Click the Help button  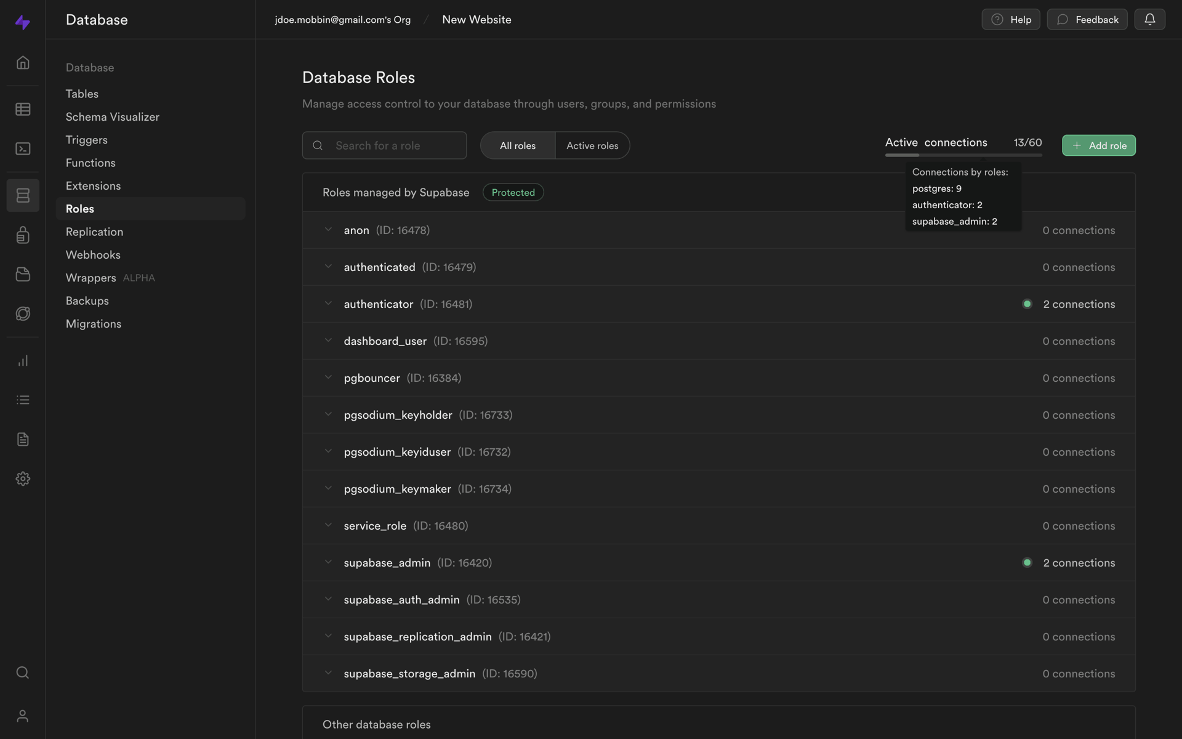click(x=1010, y=20)
